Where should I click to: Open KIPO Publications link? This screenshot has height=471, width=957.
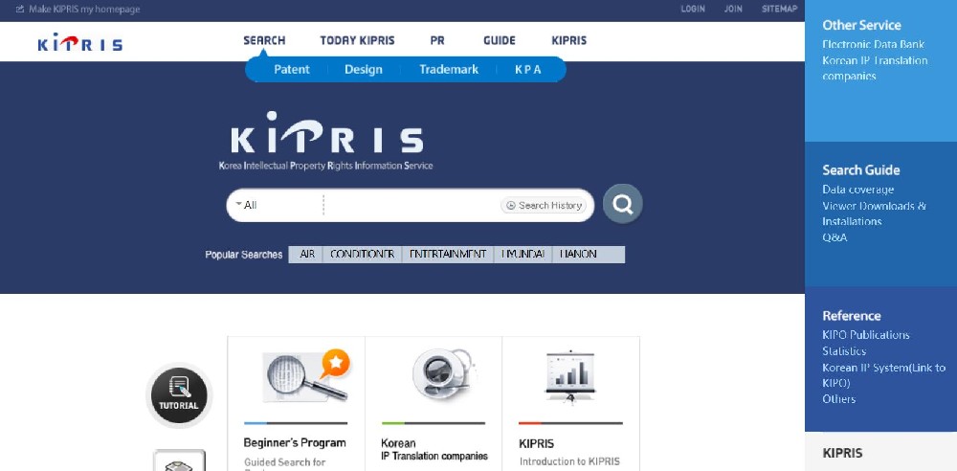coord(865,335)
